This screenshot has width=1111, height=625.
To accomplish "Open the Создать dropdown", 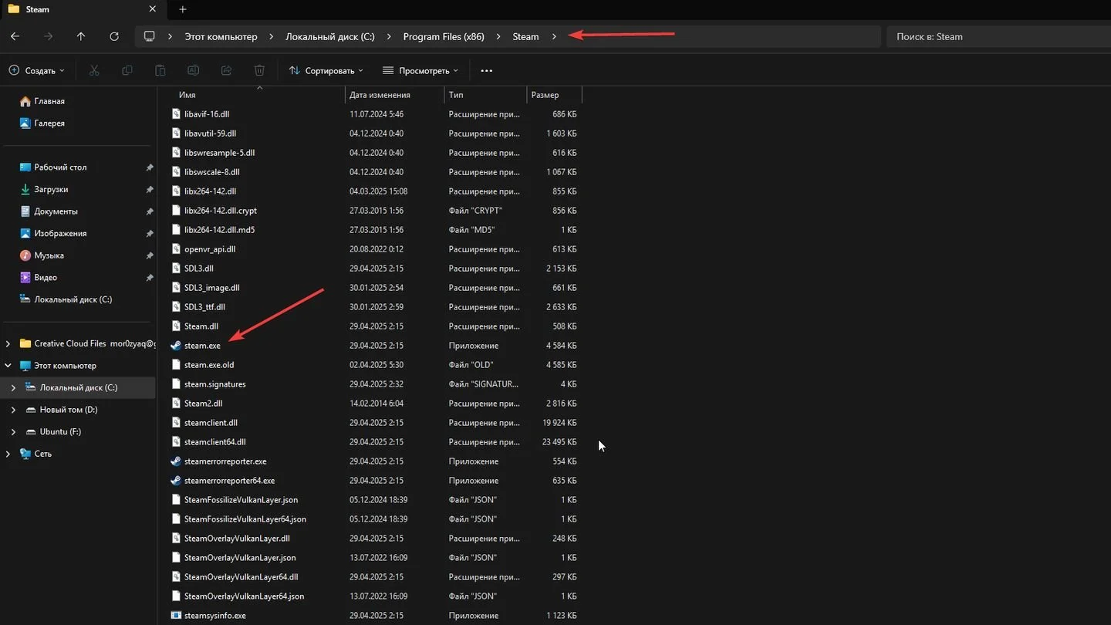I will point(36,70).
